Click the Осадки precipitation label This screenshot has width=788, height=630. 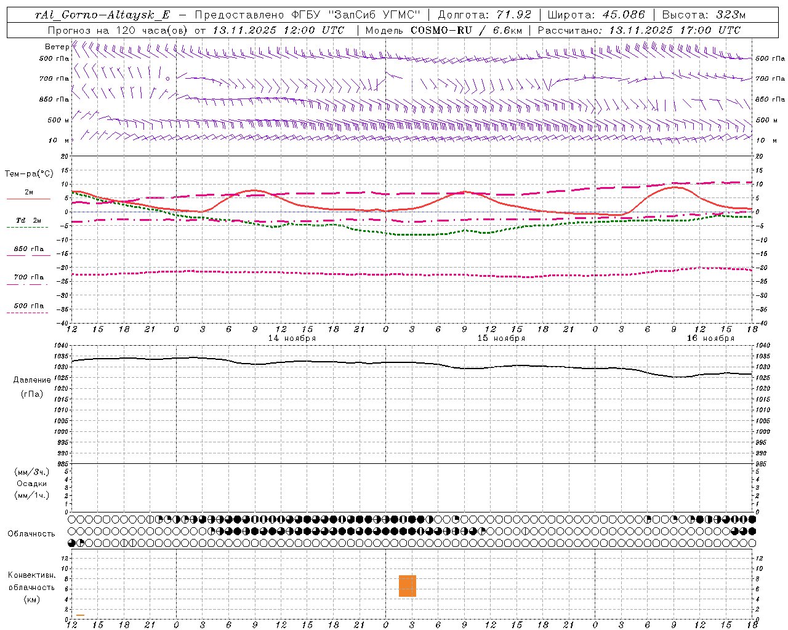tap(32, 484)
